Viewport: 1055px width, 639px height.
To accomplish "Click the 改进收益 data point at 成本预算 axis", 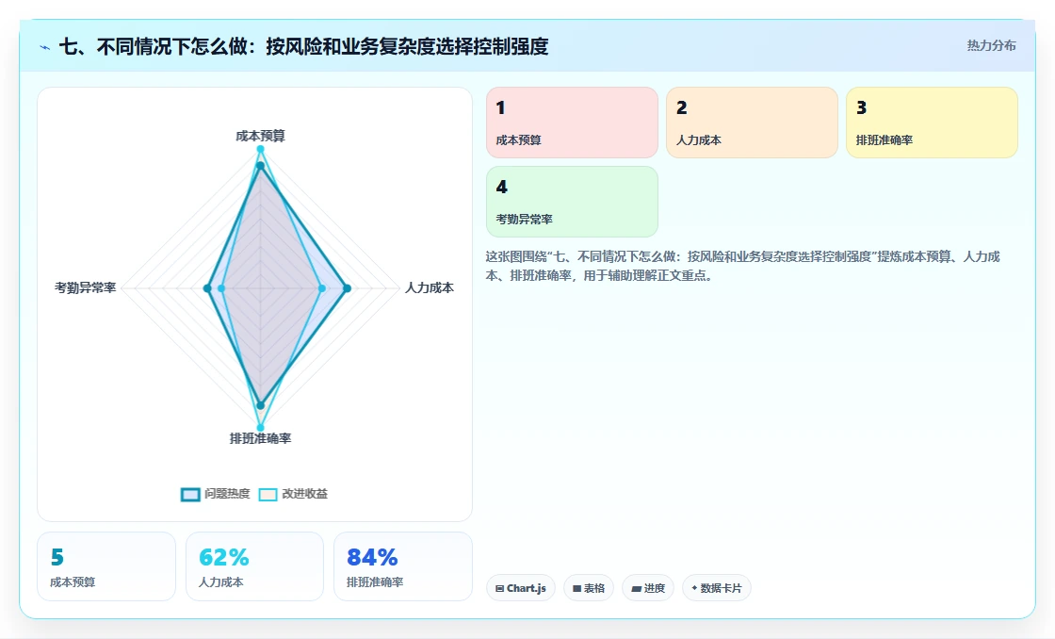I will click(x=260, y=149).
